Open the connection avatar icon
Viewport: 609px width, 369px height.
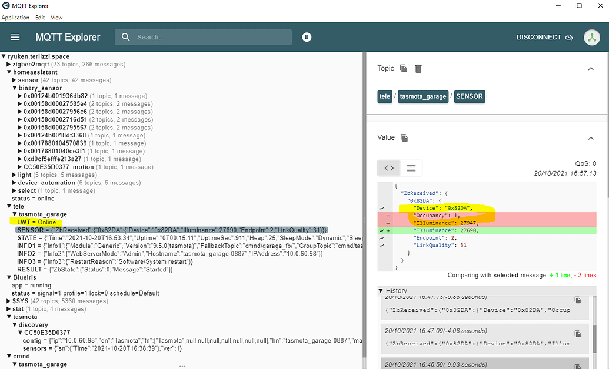(592, 37)
